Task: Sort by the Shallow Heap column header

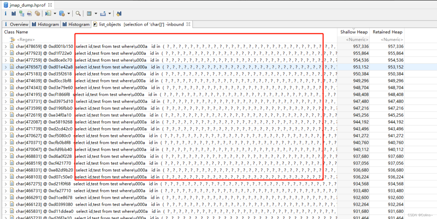Action: pos(354,32)
